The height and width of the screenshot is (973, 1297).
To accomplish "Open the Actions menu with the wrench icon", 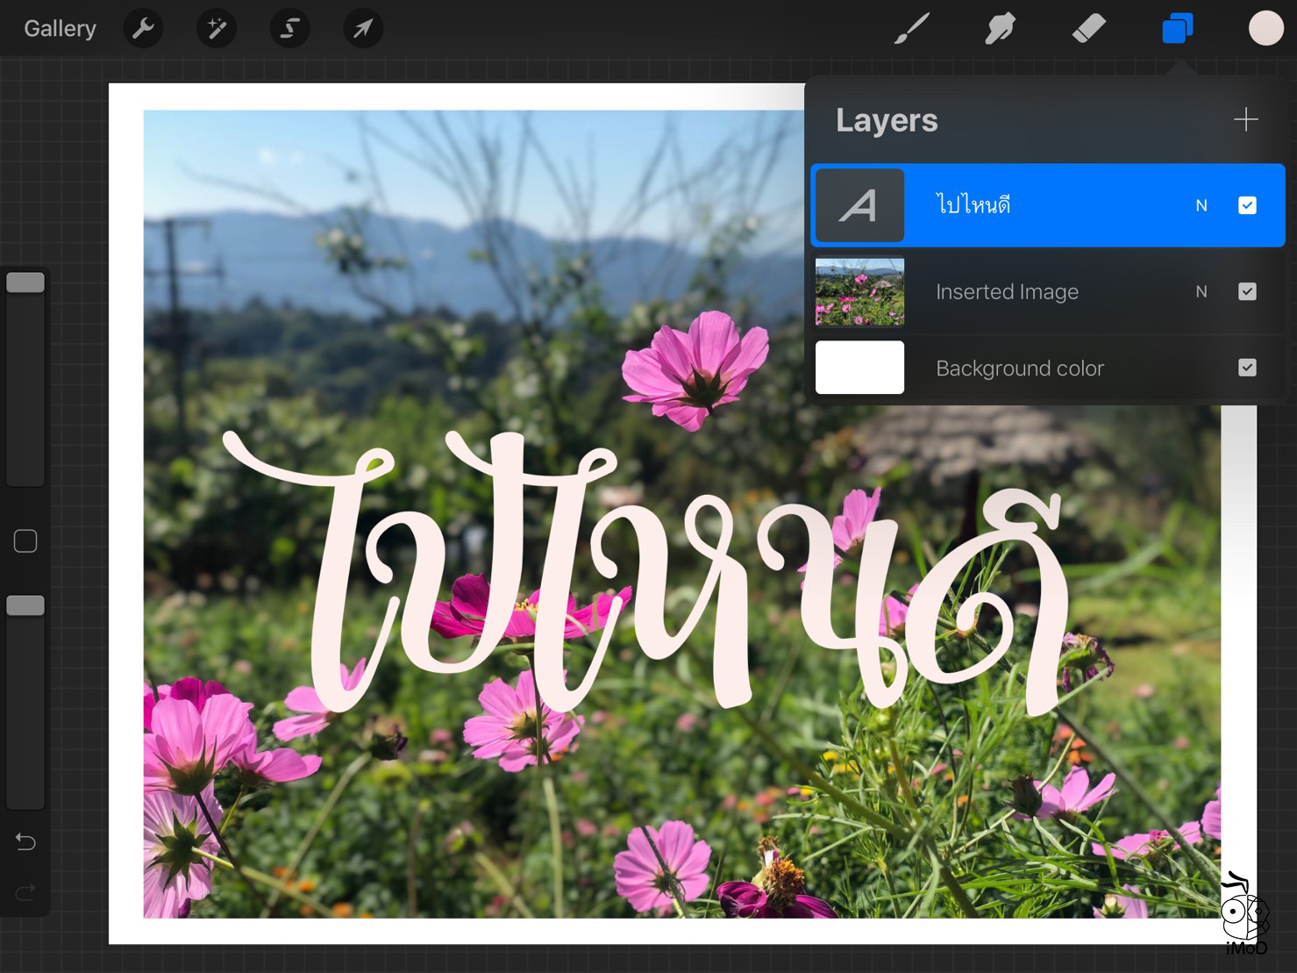I will coord(143,27).
